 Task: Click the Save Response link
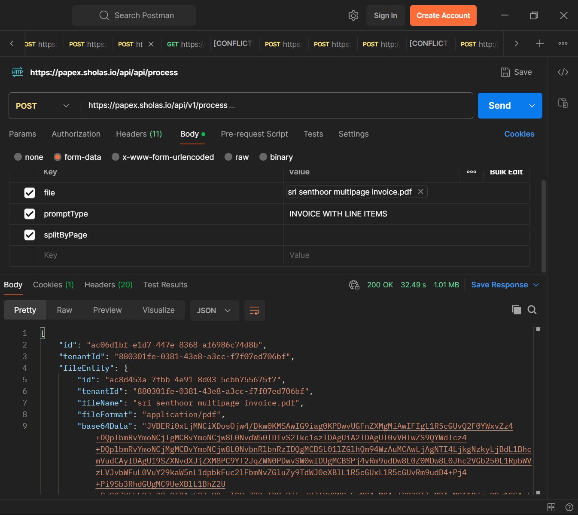coord(499,285)
